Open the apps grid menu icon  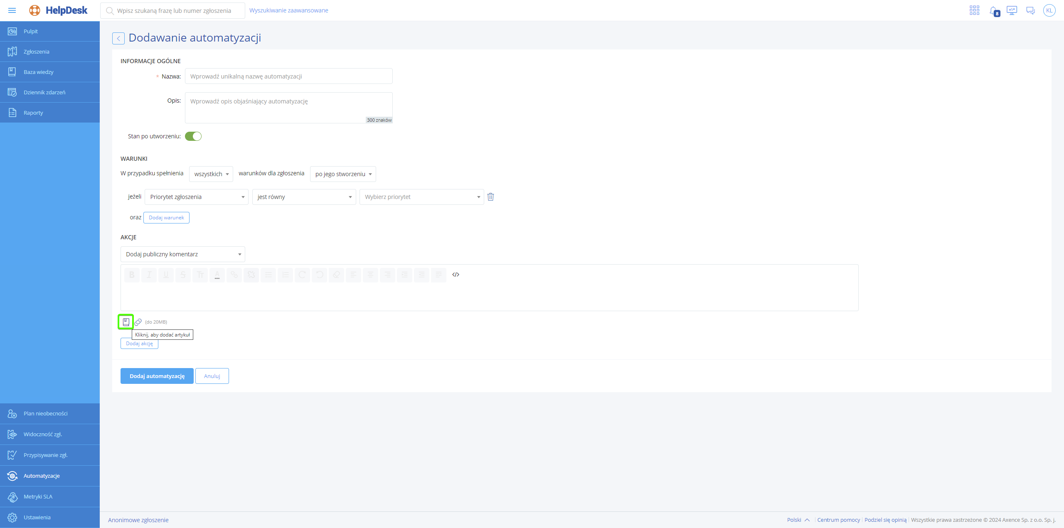pos(974,10)
